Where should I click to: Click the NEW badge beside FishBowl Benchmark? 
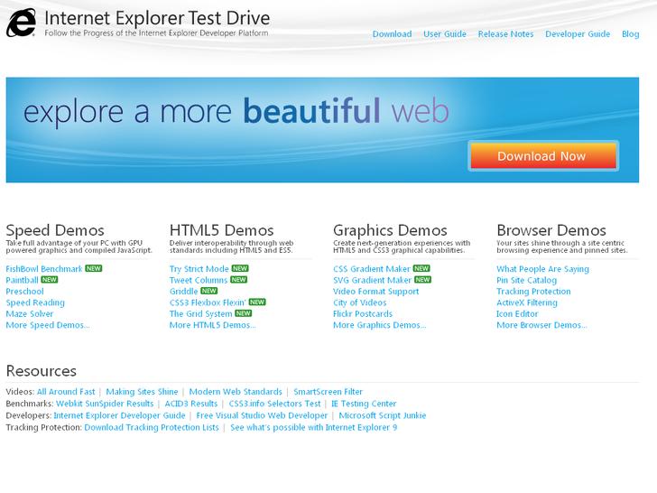point(94,269)
